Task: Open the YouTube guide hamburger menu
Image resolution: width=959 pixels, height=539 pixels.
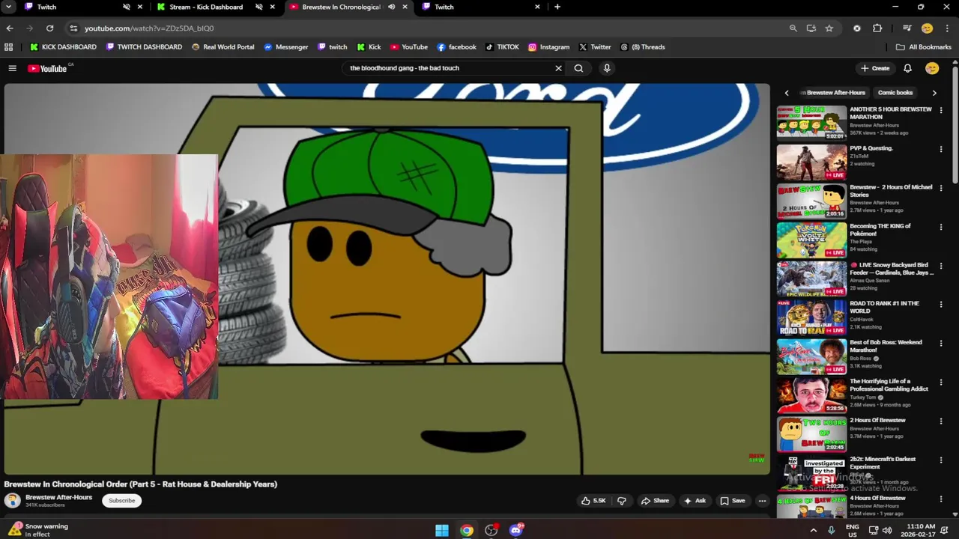Action: [x=12, y=68]
